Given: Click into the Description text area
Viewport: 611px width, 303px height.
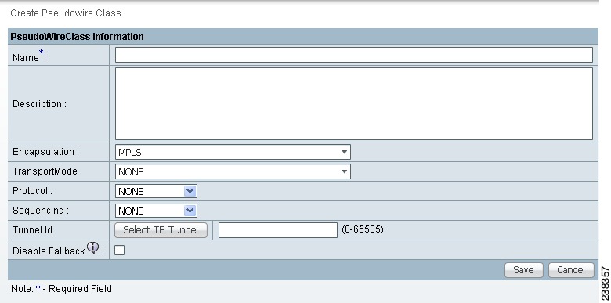Looking at the screenshot, I should click(x=354, y=103).
